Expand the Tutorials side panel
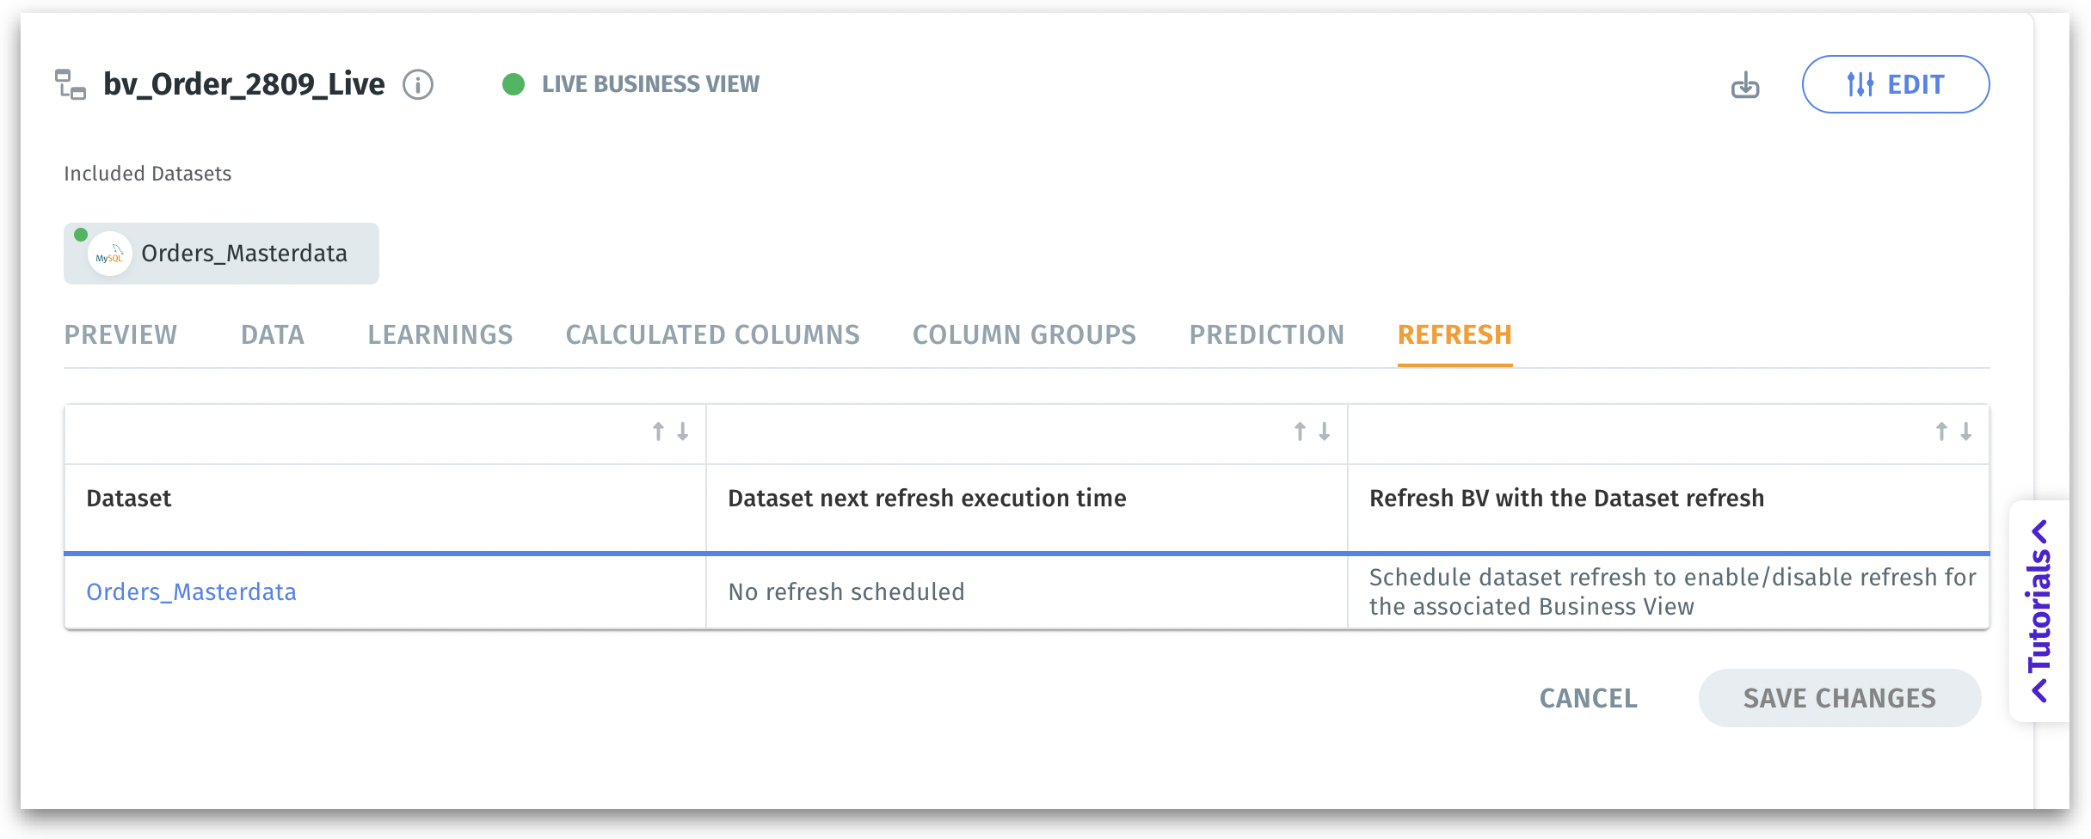This screenshot has width=2091, height=839. 2039,610
